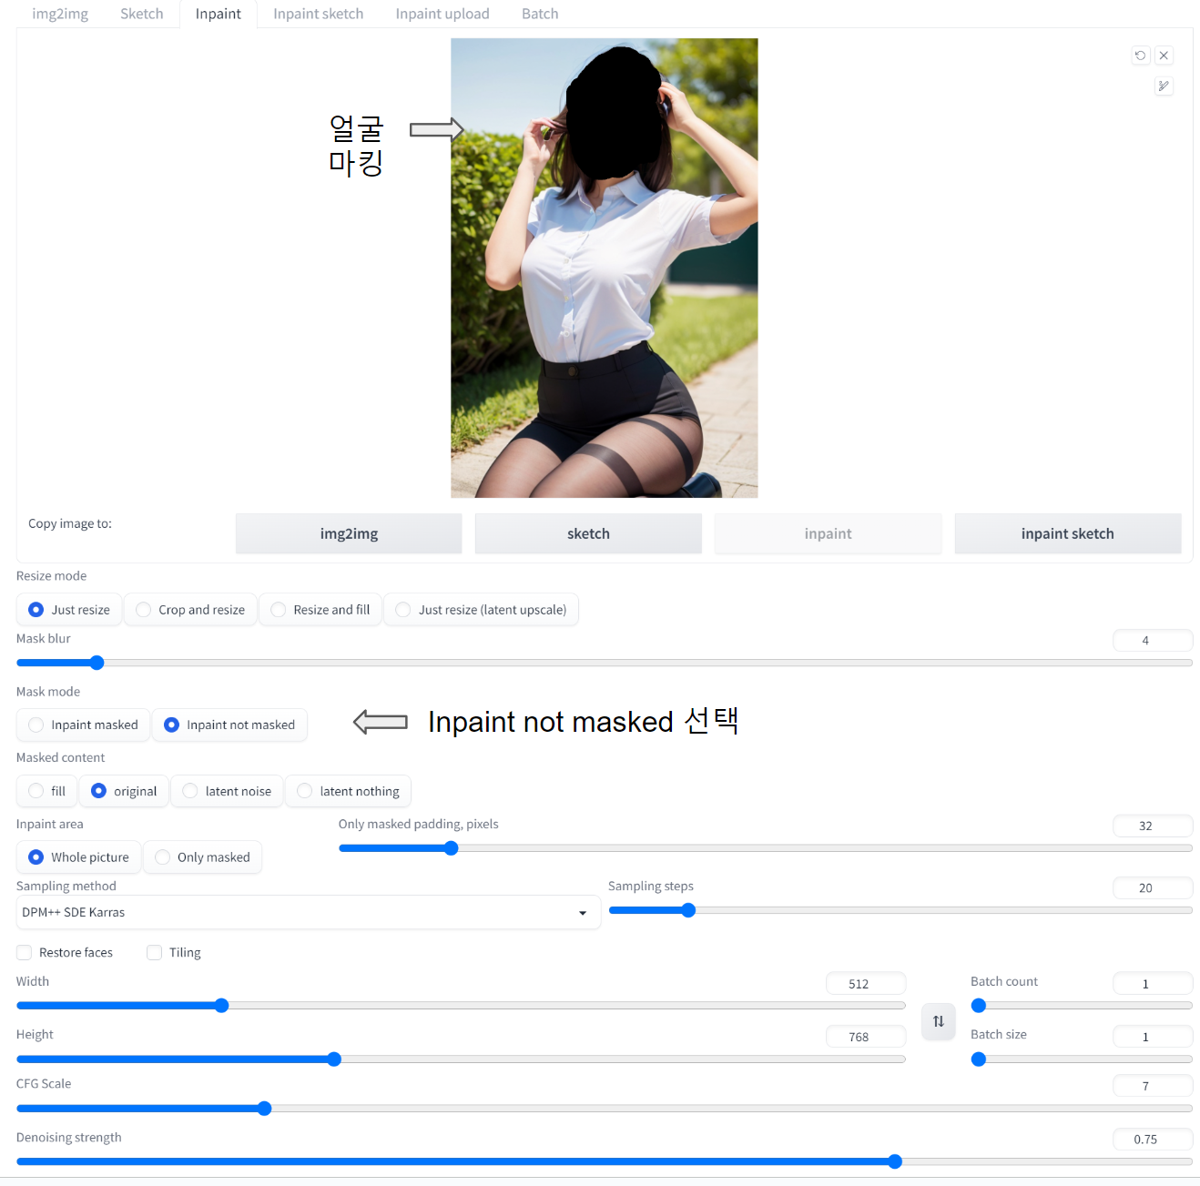Set inpaint area to Only masked
The height and width of the screenshot is (1186, 1200).
pyautogui.click(x=202, y=857)
